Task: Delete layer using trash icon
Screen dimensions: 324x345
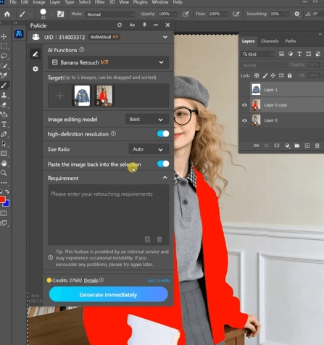Action: (317, 146)
